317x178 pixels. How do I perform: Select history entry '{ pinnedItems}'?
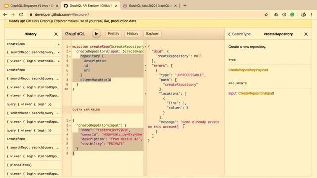click(33, 165)
